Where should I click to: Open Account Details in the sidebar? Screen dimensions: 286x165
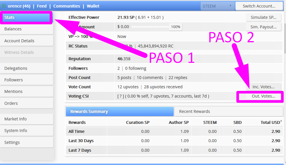coord(27,41)
